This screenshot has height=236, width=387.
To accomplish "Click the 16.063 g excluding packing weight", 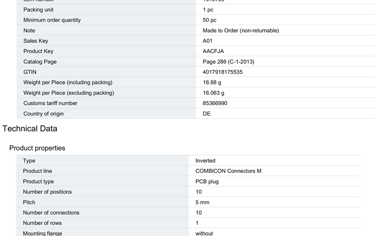I will click(x=214, y=93).
